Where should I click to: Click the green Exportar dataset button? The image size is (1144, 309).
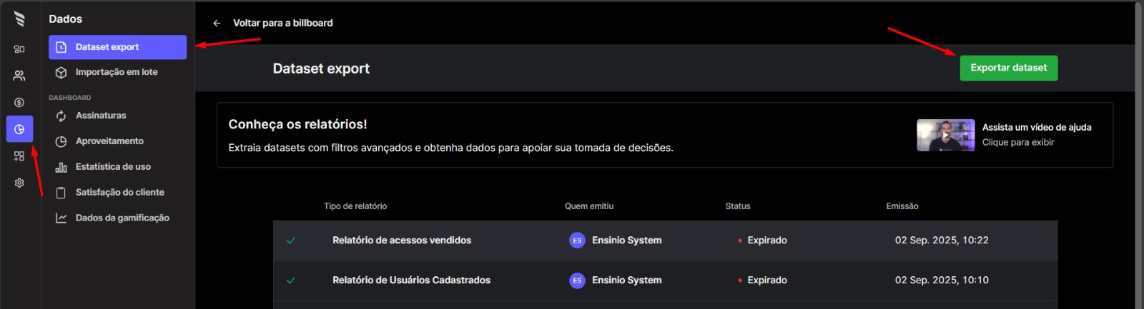click(1008, 68)
